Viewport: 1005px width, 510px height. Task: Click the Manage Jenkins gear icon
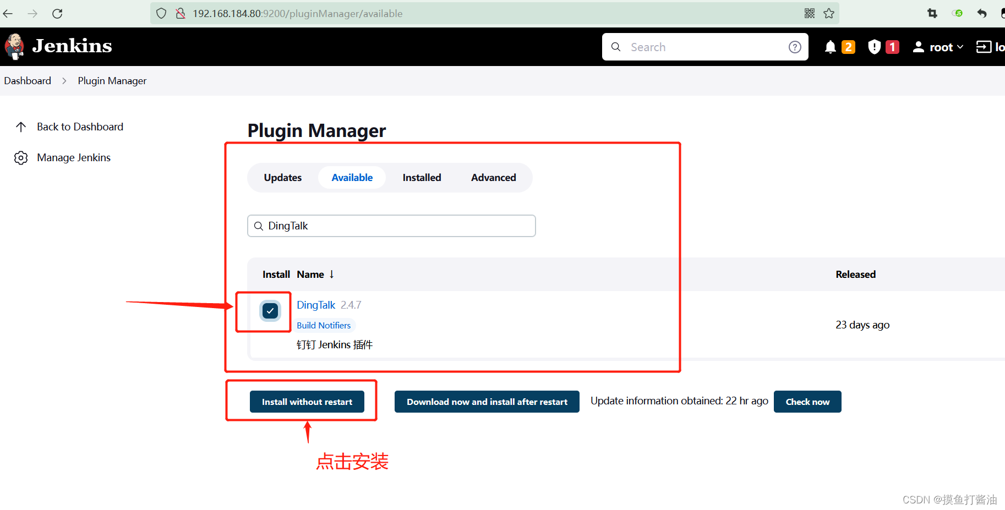pos(21,158)
